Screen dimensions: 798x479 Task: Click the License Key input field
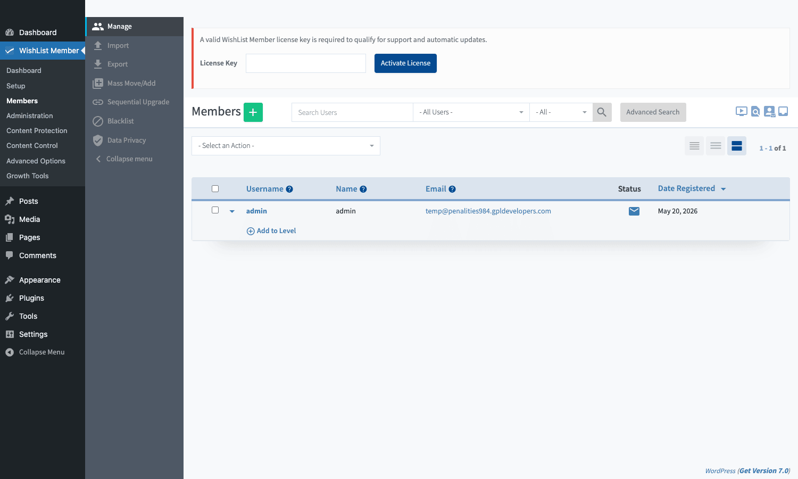[306, 63]
